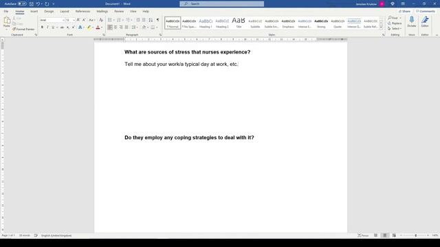Apply the Normal style

[173, 23]
